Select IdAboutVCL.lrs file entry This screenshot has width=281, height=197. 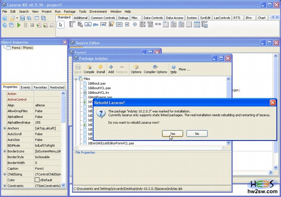[x=98, y=93]
